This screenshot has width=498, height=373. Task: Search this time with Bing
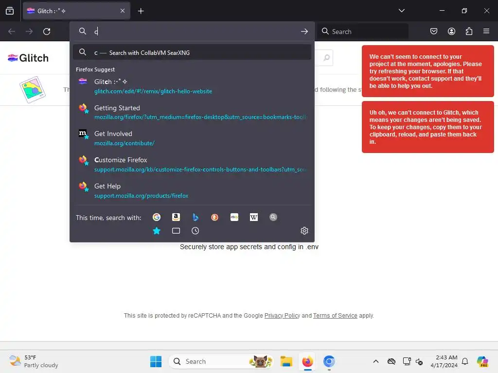[x=196, y=217]
